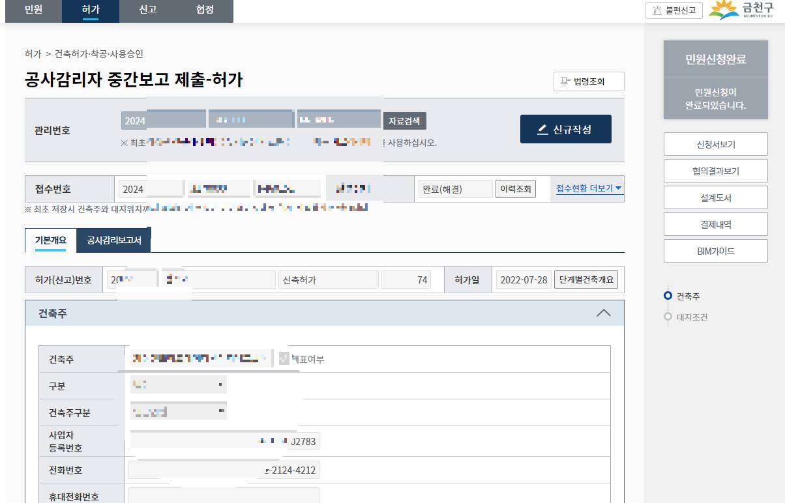Click the 금천구 district logo

[742, 10]
